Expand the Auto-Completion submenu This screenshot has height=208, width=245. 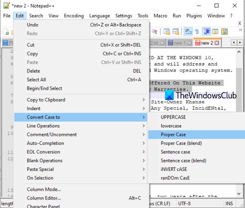point(80,143)
